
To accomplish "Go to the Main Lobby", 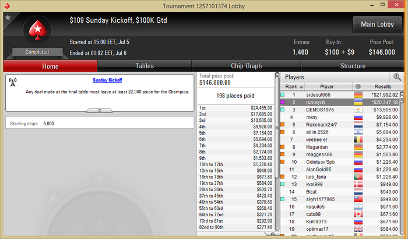I will click(x=377, y=24).
